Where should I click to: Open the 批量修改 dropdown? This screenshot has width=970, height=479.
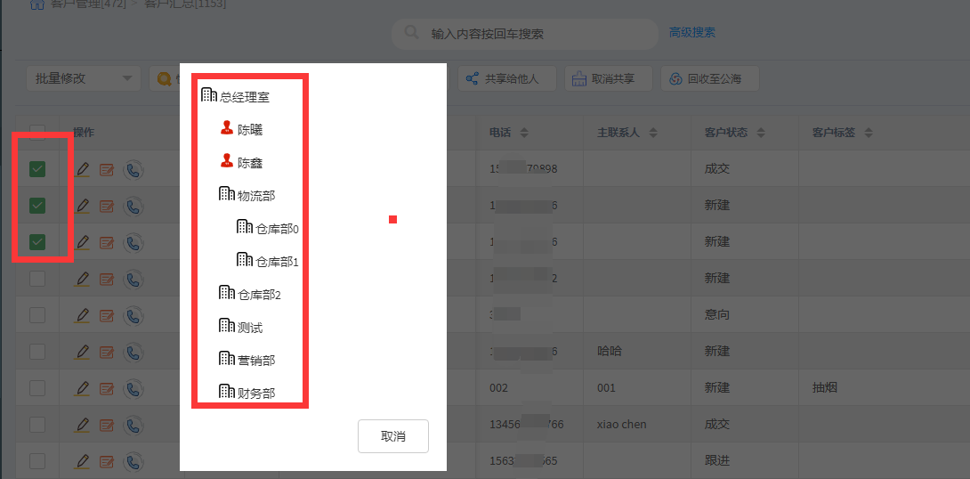pyautogui.click(x=85, y=78)
